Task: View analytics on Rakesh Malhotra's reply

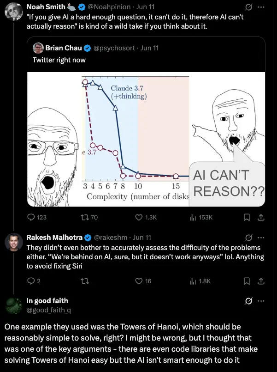Action: (x=193, y=281)
